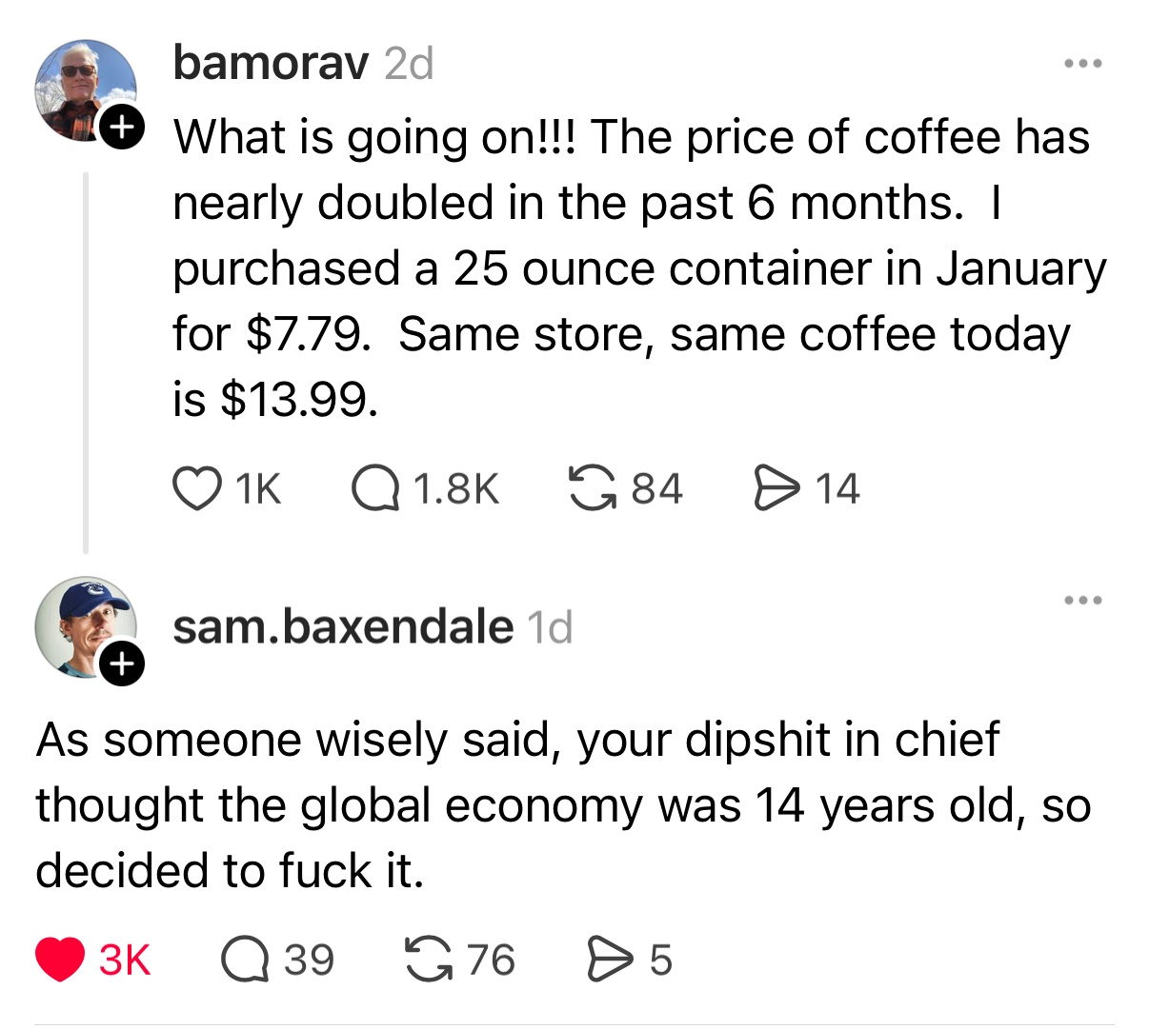Open more options menu on sam.baxendale's reply

tap(1083, 601)
